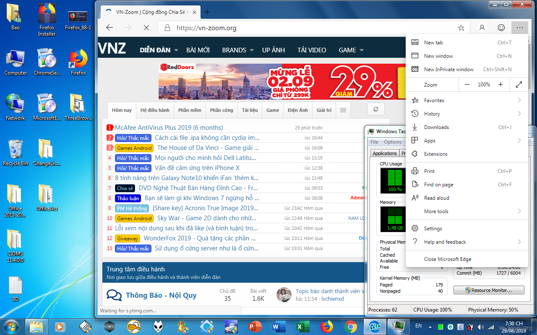
Task: Refresh the forum post list
Action: point(376,109)
